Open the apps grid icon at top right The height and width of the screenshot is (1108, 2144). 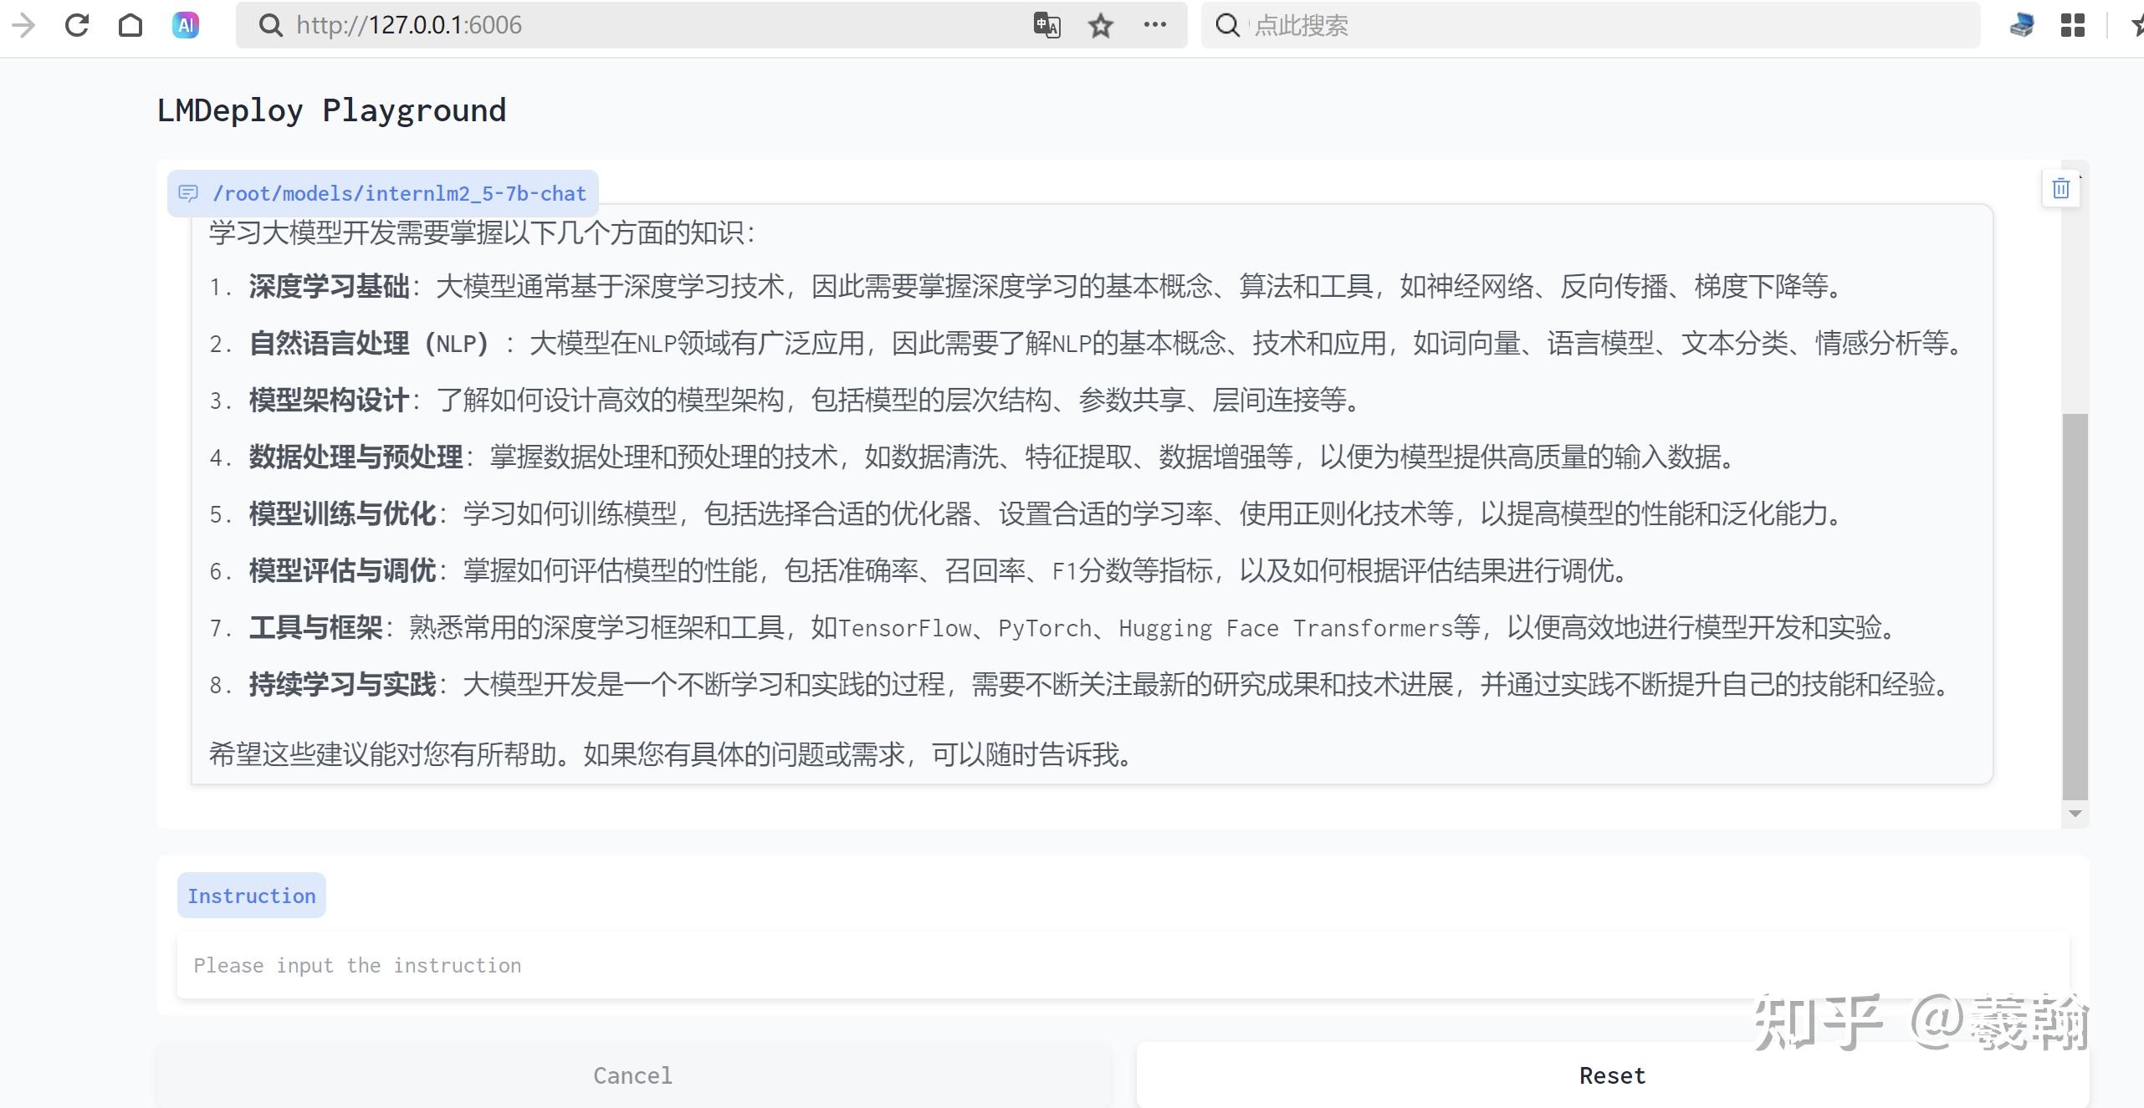point(2074,25)
